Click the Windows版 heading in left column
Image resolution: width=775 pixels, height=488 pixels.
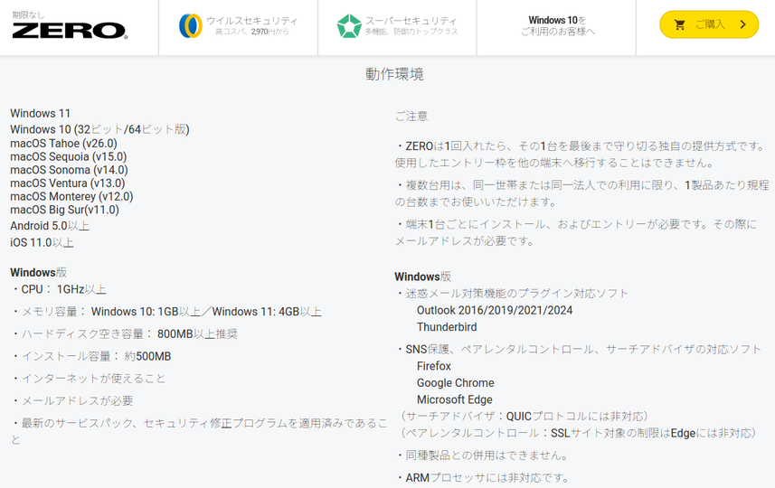click(x=38, y=272)
